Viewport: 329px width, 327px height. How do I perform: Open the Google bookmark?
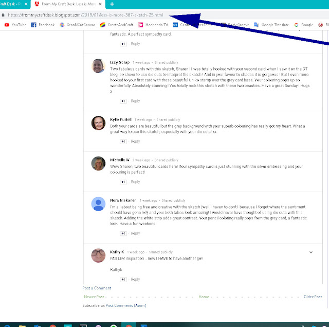pos(304,25)
